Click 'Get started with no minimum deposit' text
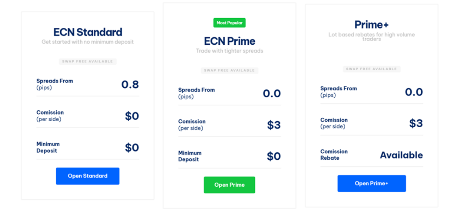The width and height of the screenshot is (458, 211). pyautogui.click(x=88, y=42)
